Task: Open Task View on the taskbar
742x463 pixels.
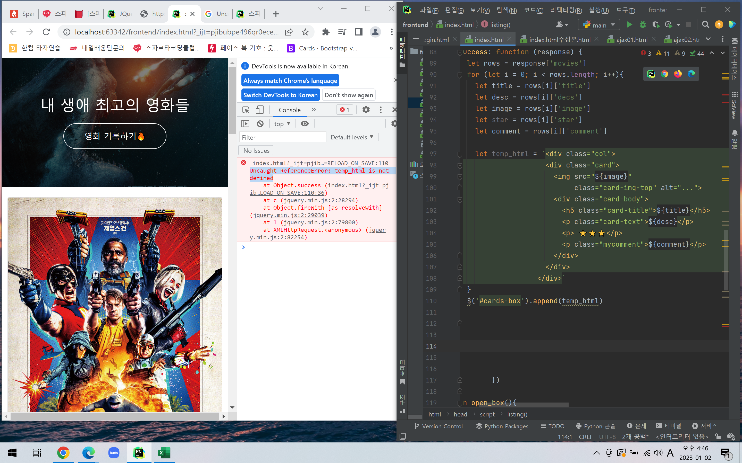Action: point(37,453)
